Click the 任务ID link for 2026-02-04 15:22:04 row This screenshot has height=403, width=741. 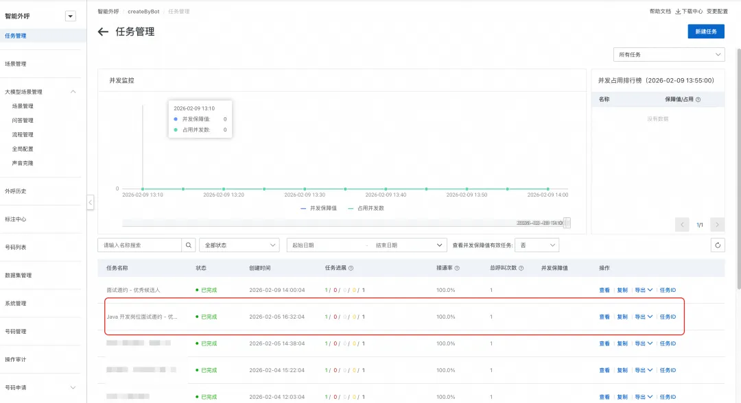click(x=668, y=370)
